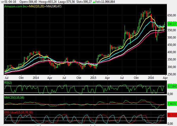
Task: Click the 400,00 price axis label
Action: [172, 52]
